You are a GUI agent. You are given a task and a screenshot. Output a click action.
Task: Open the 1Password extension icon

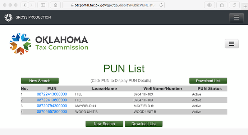point(210,5)
